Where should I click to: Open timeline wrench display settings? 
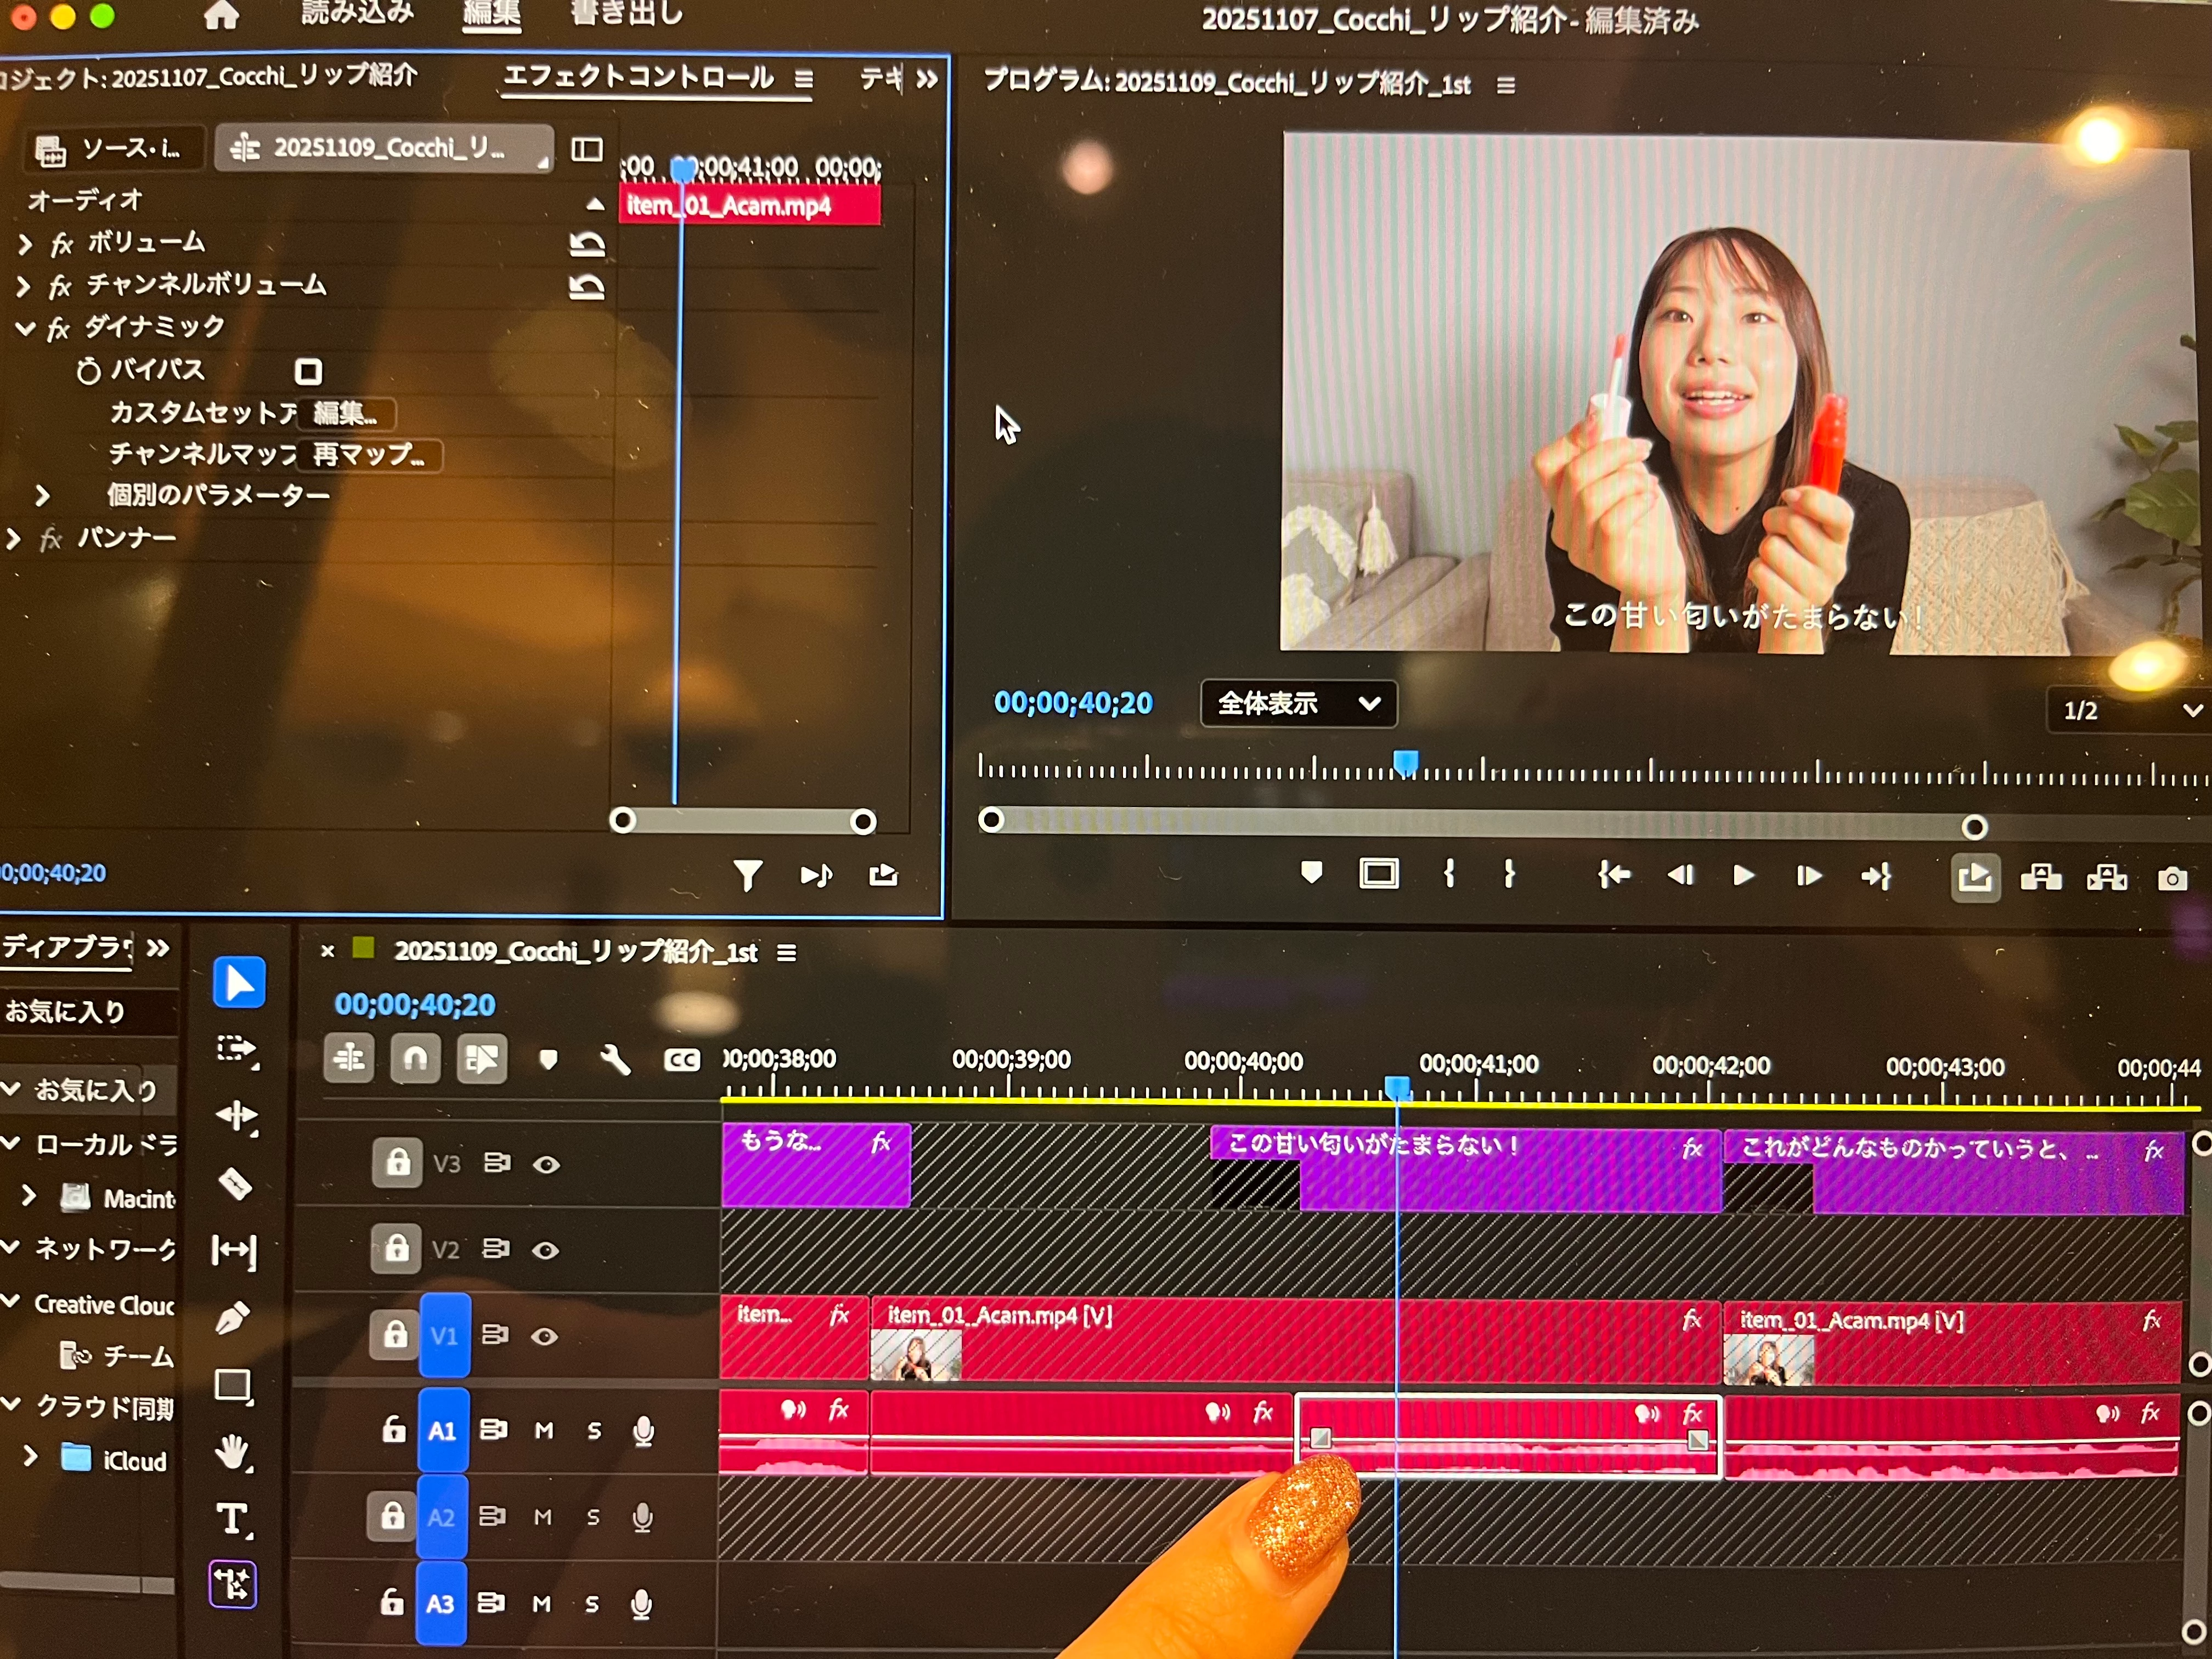(x=615, y=1060)
